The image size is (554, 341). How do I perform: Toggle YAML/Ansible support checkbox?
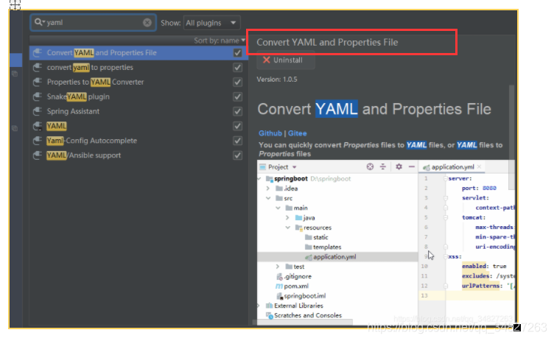(238, 155)
